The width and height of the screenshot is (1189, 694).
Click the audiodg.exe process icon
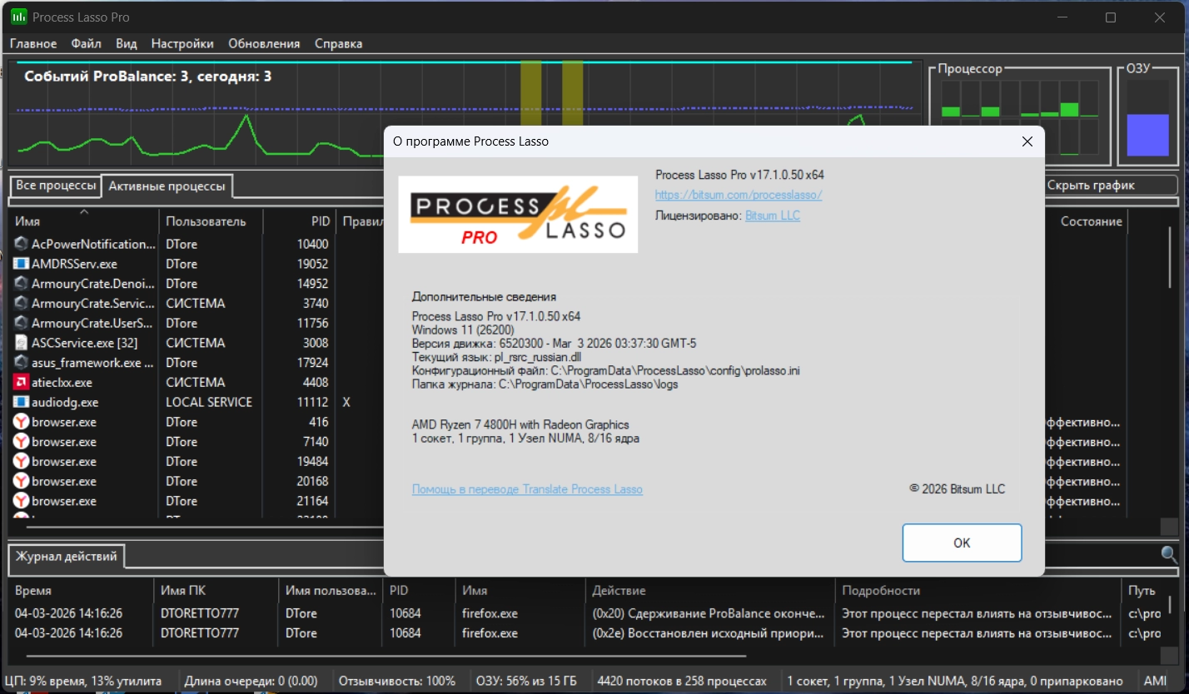tap(22, 402)
